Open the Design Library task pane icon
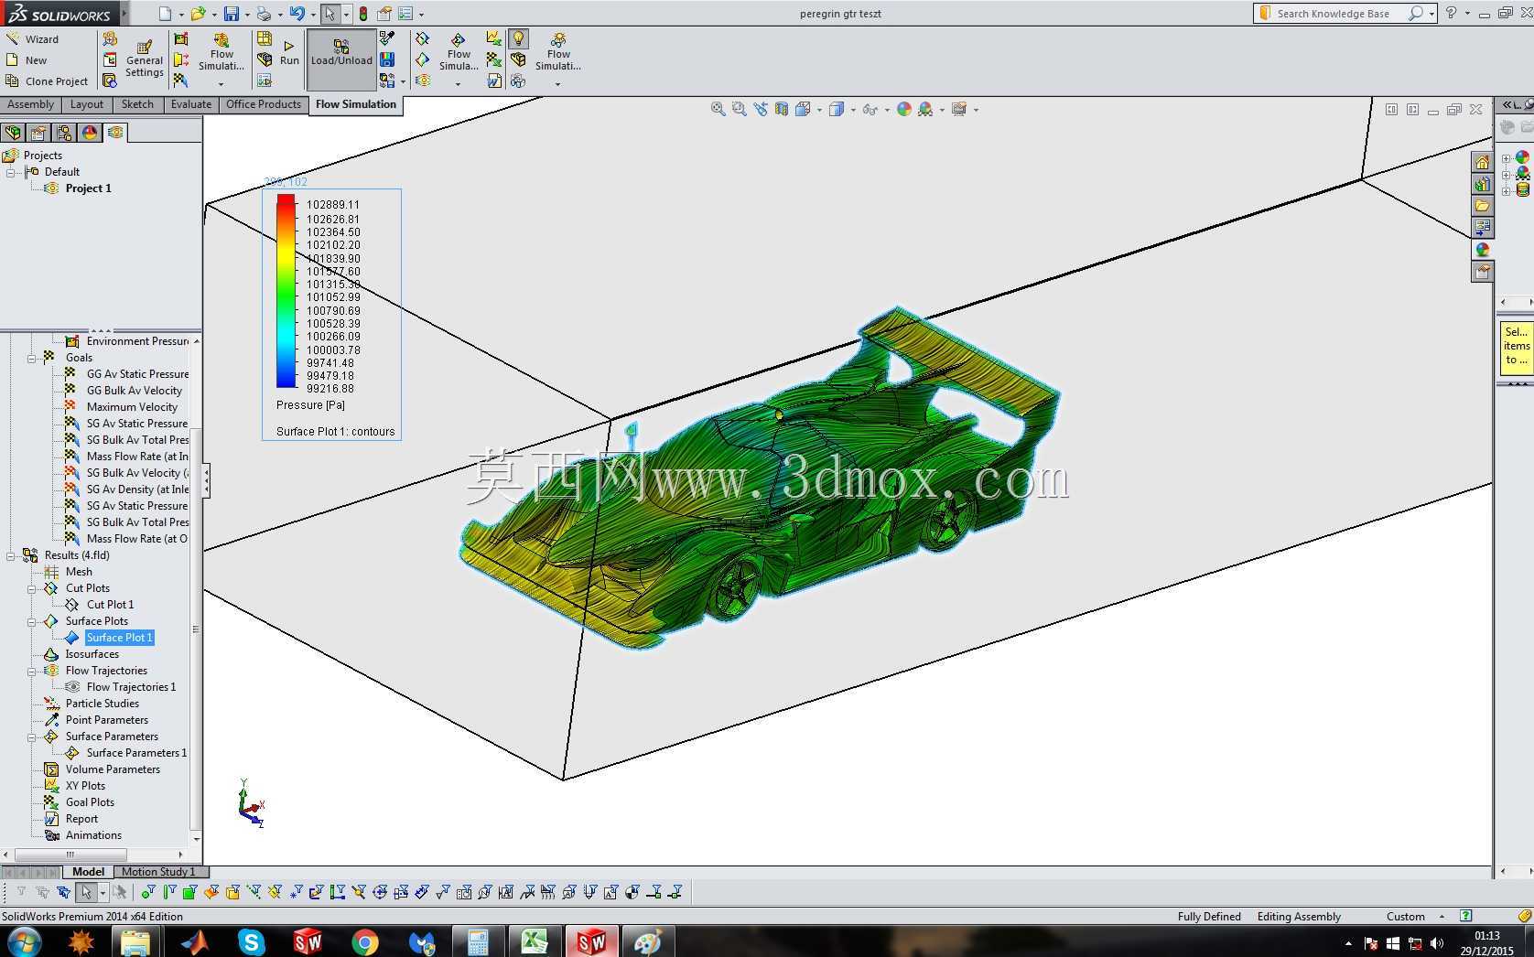 pyautogui.click(x=1483, y=184)
